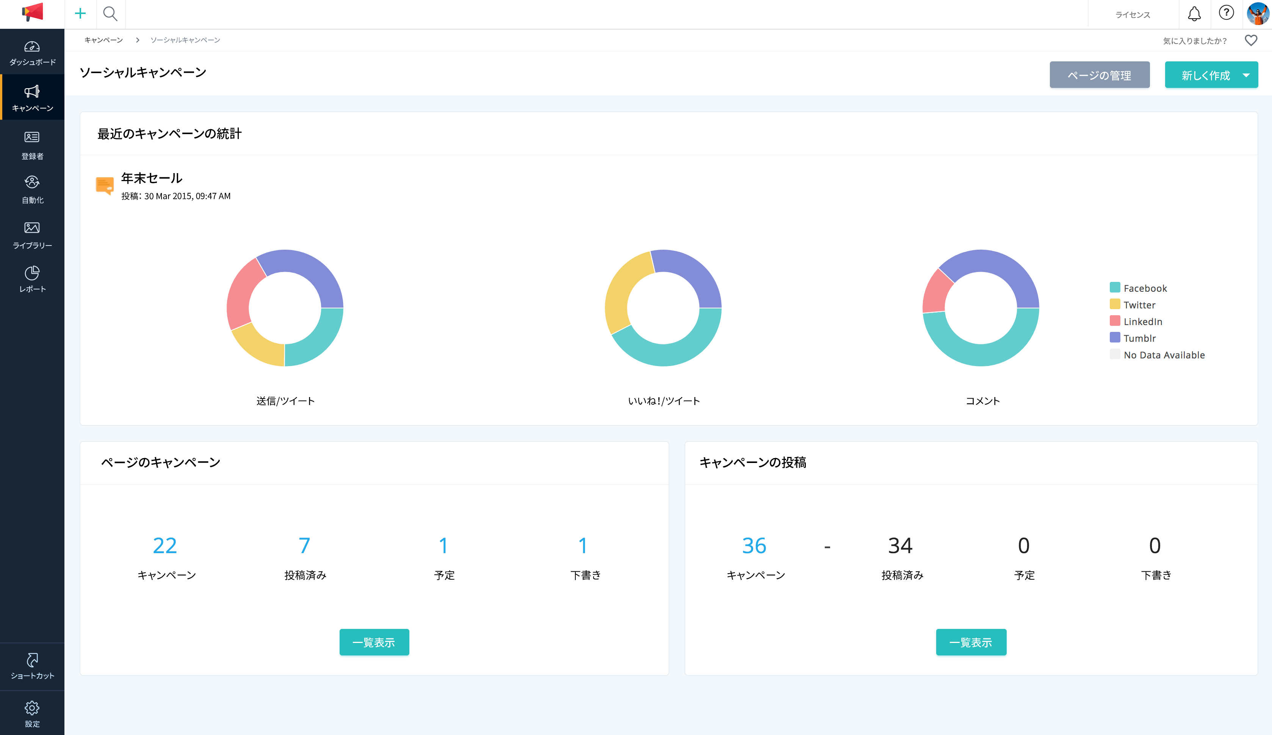This screenshot has width=1272, height=735.
Task: Open ショートカット in the sidebar
Action: coord(32,666)
